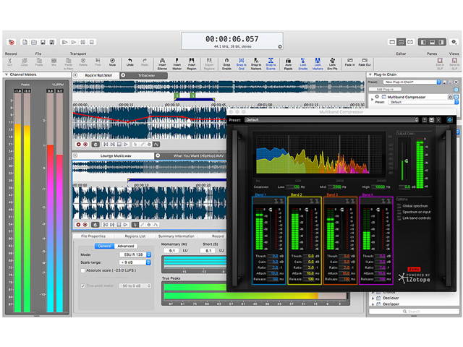463x347 pixels.
Task: Toggle Lock Env Pts in toolbar
Action: [x=332, y=64]
